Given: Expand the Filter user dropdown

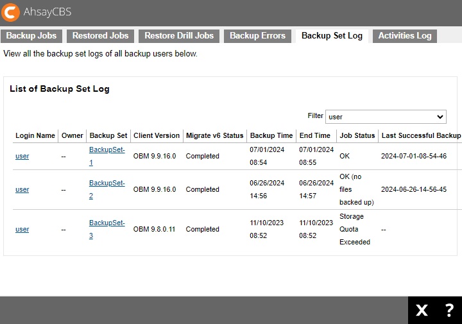Looking at the screenshot, I should coord(386,117).
